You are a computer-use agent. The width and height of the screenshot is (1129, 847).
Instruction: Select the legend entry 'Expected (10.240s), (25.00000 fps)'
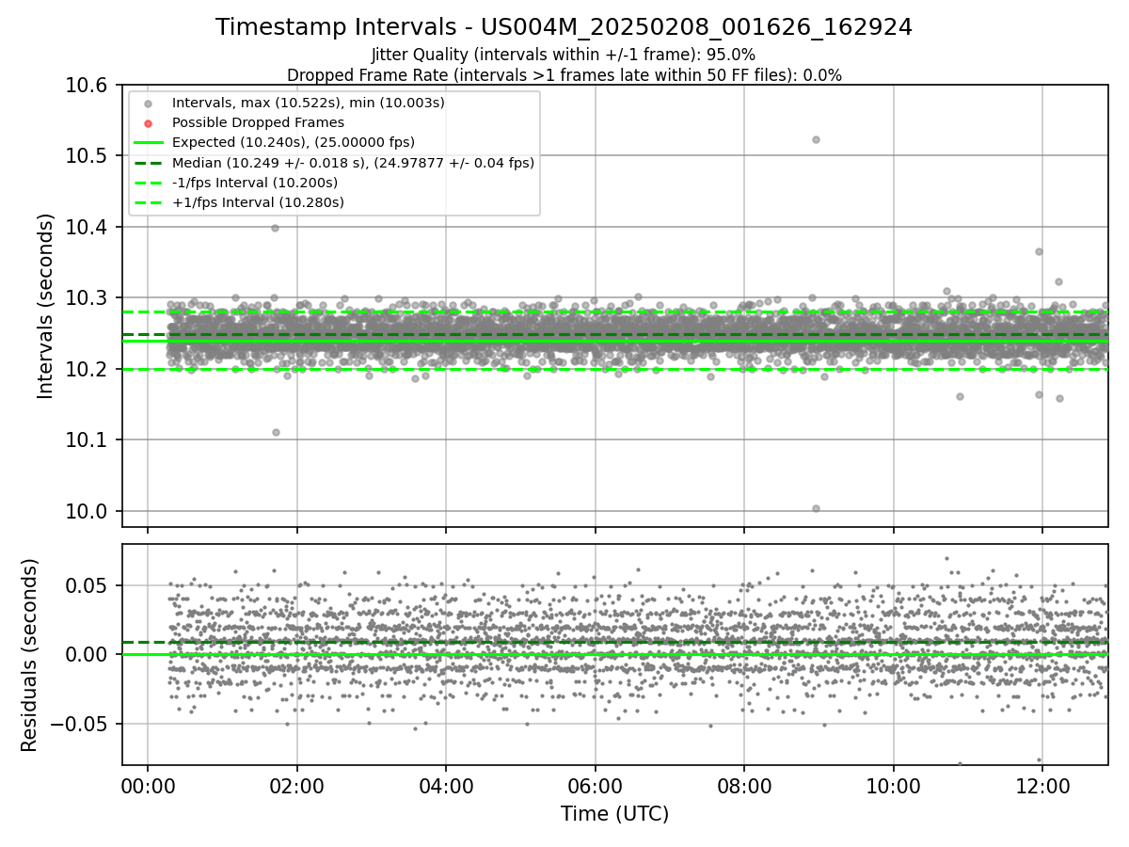pos(294,142)
